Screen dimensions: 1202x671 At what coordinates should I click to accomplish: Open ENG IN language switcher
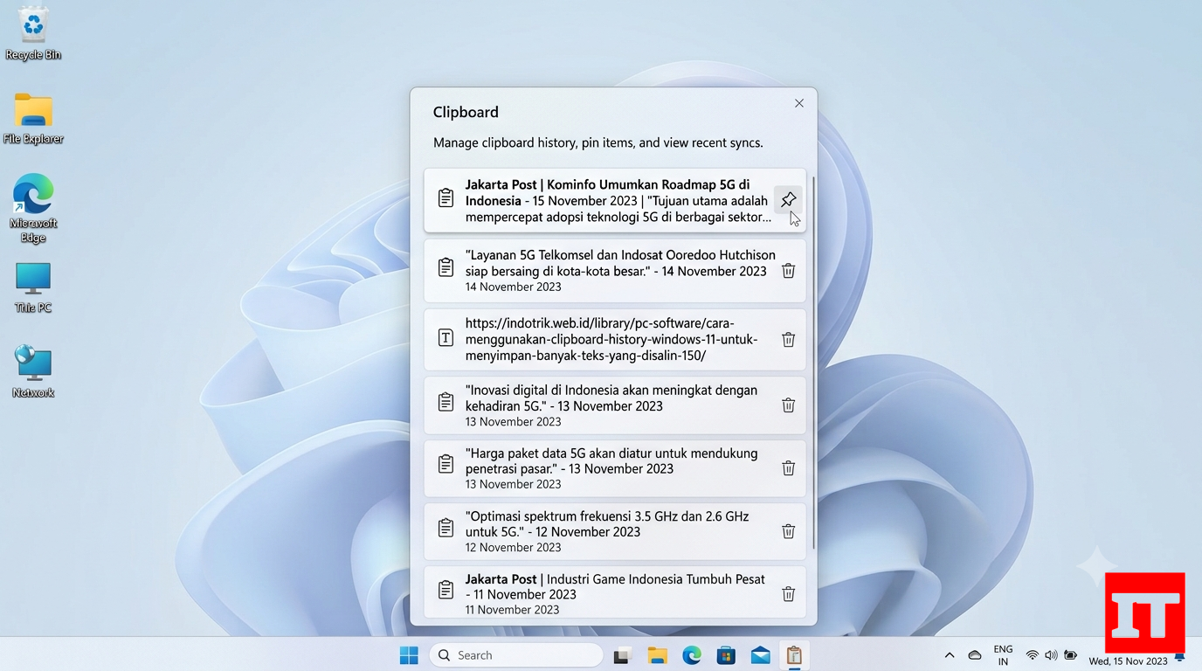1003,655
